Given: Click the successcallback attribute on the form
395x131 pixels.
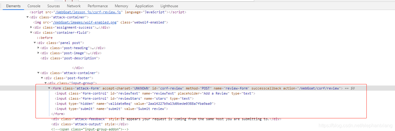Looking at the screenshot, I should (x=266, y=88).
